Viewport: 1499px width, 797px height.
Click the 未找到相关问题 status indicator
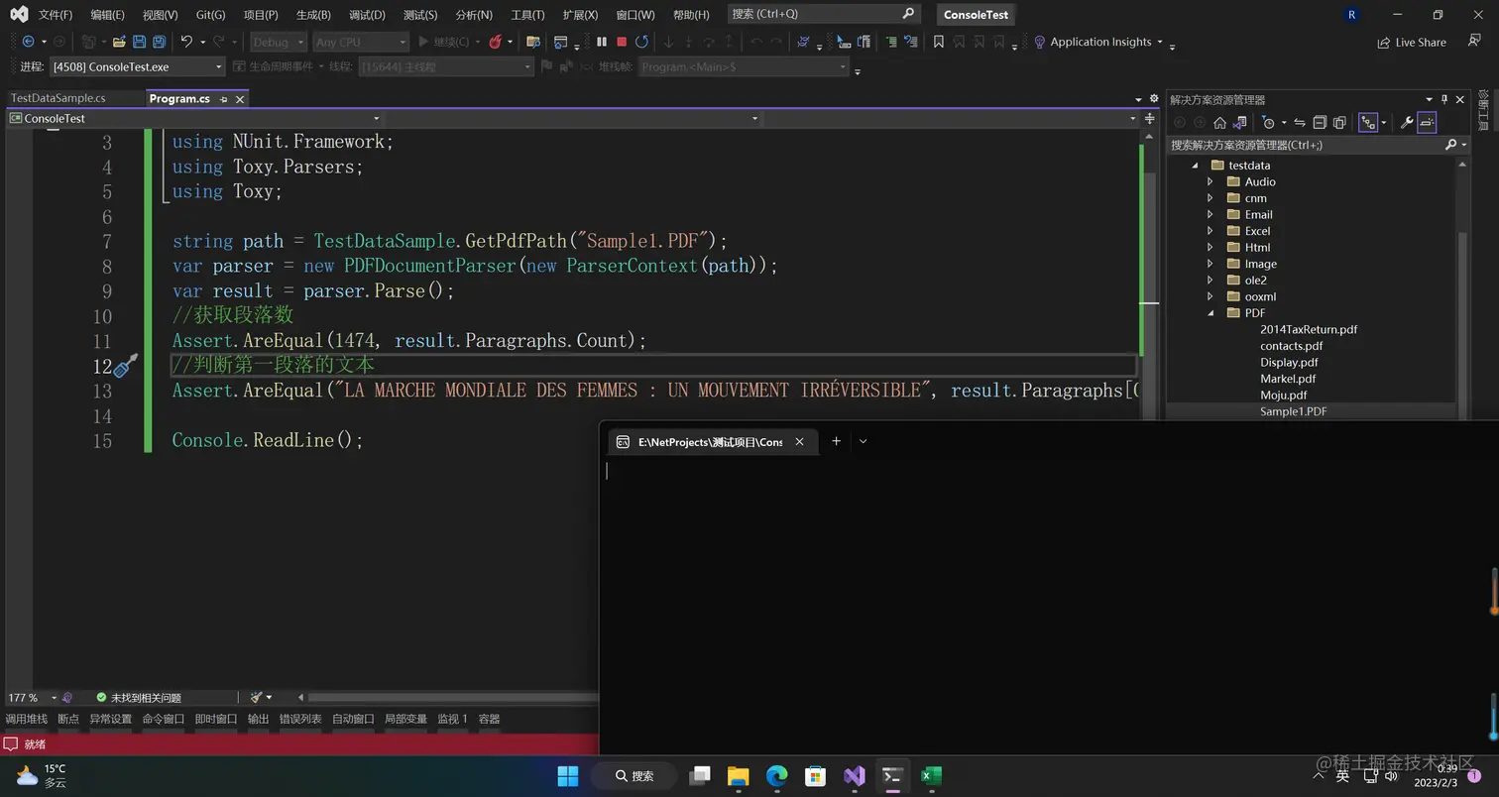pyautogui.click(x=138, y=698)
